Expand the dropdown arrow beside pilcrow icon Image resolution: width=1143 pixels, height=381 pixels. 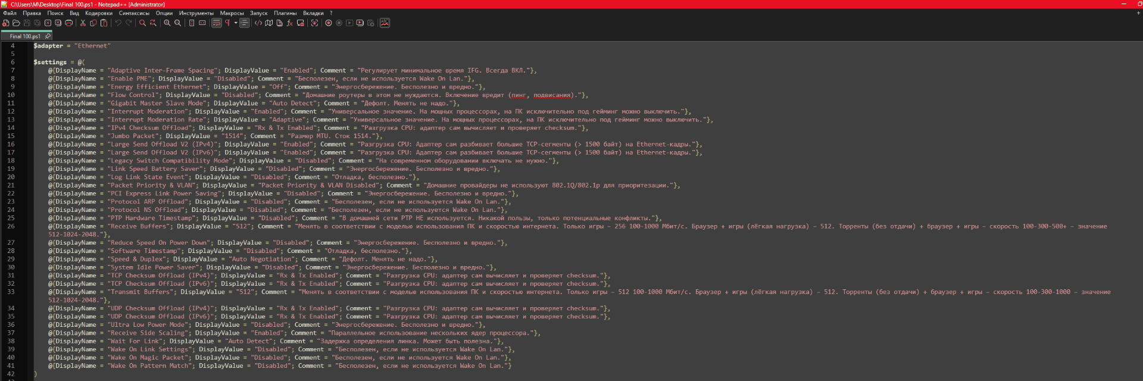point(236,23)
